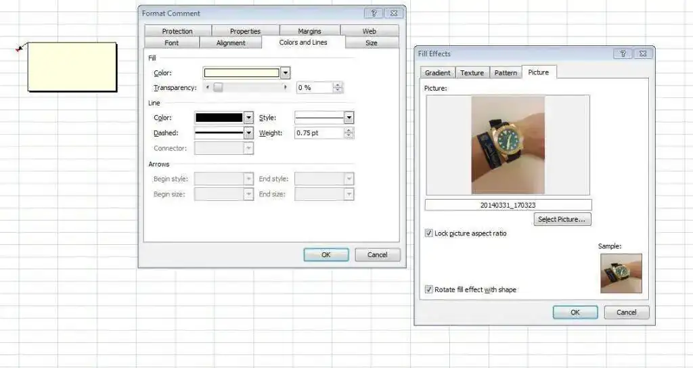Click the picture name field 20140331_170323

click(508, 205)
